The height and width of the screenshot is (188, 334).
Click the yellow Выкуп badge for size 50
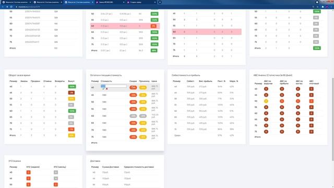(71, 99)
